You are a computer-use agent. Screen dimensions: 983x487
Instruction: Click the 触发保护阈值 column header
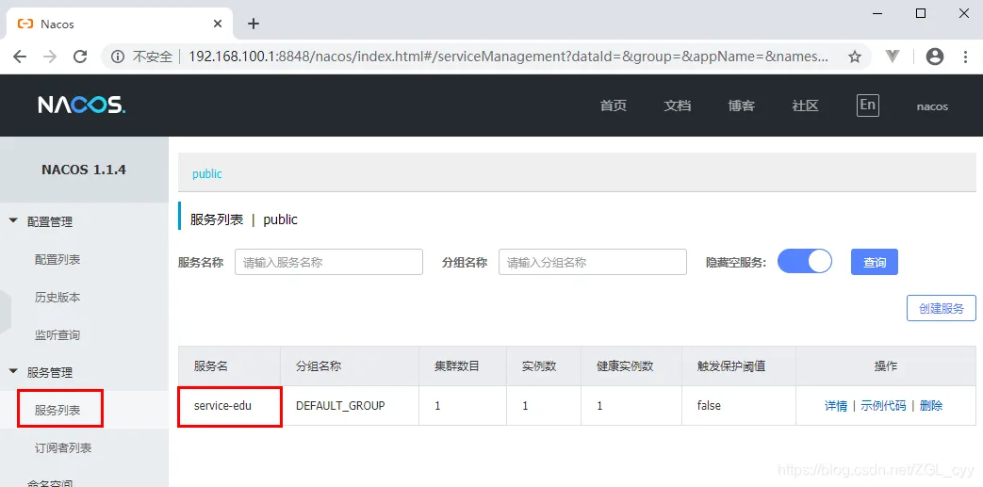tap(739, 366)
